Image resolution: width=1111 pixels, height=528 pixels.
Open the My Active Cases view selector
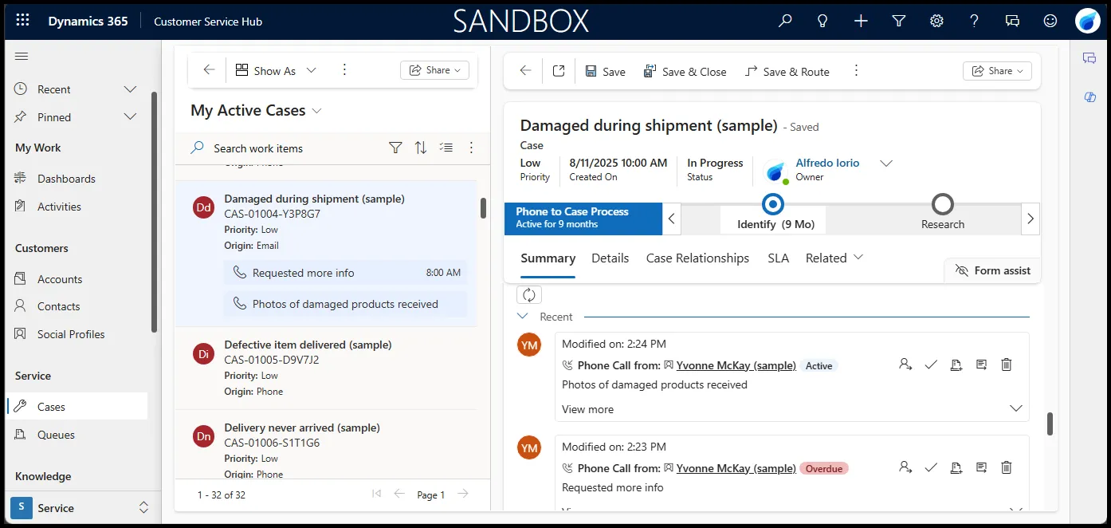tap(257, 110)
